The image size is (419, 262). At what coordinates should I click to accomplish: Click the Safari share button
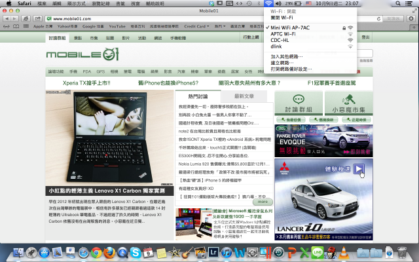click(x=38, y=19)
